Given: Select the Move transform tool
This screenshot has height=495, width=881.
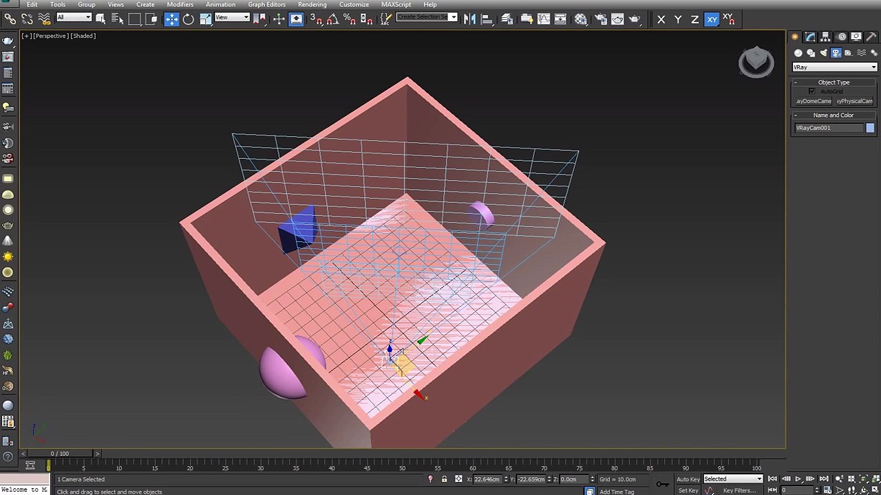Looking at the screenshot, I should [171, 19].
